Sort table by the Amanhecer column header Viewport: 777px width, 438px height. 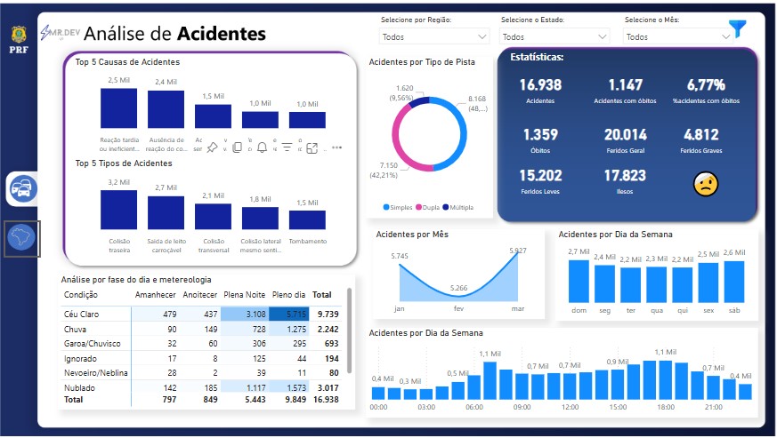pyautogui.click(x=155, y=295)
